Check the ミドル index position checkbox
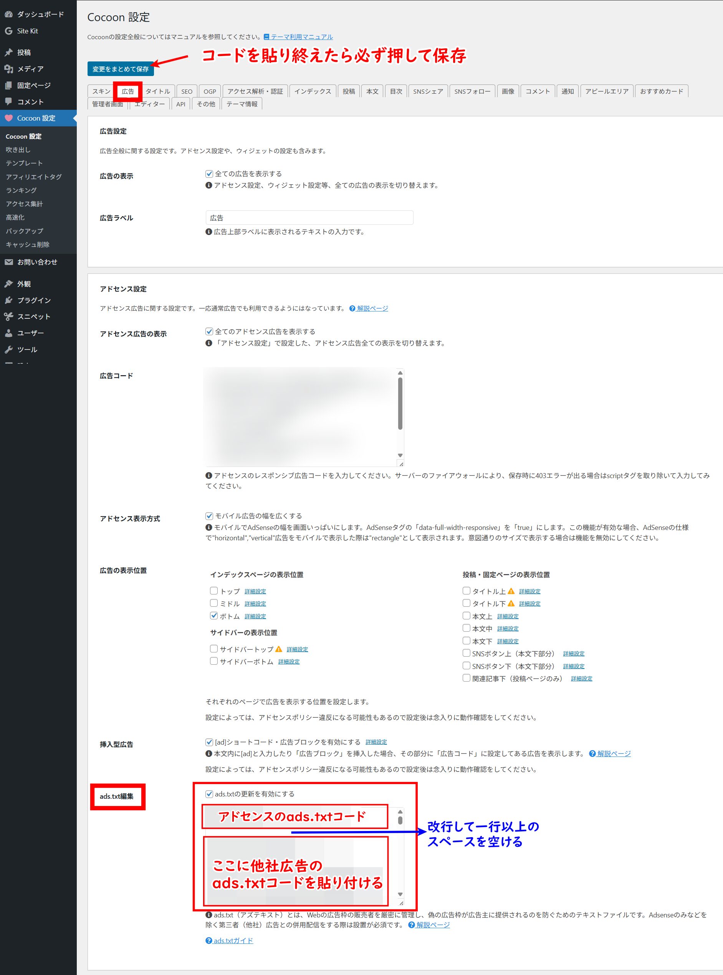 [214, 603]
